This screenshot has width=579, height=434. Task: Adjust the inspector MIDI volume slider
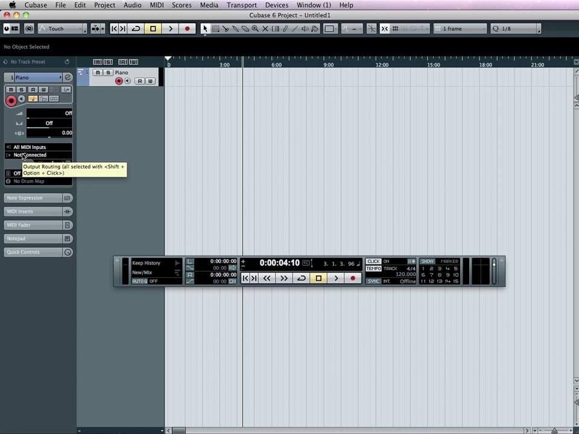pyautogui.click(x=49, y=114)
